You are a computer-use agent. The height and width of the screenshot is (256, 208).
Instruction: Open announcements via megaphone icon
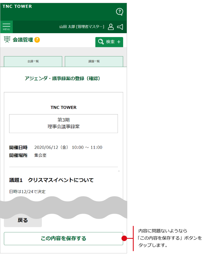120,27
